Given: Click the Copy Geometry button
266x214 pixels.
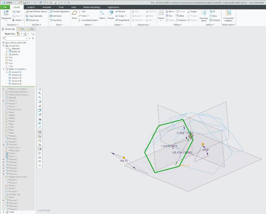Looking at the screenshot, I should (34, 16).
